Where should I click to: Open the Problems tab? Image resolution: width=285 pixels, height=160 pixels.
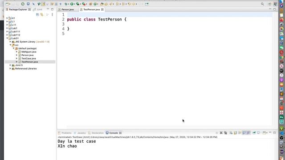65,133
